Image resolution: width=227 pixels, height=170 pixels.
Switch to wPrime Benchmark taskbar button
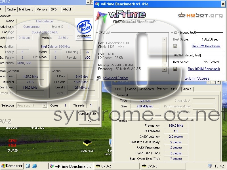[71, 166]
